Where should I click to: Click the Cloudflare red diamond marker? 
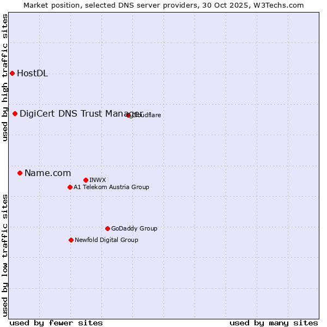pos(129,115)
